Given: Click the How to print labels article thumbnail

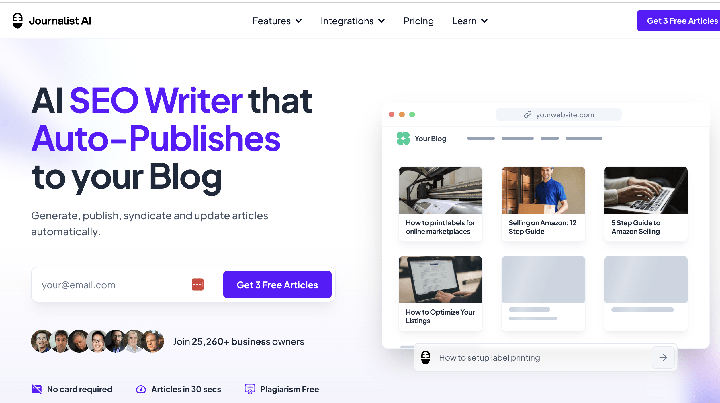Looking at the screenshot, I should coord(441,190).
